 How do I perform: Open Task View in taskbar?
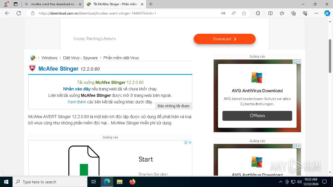tap(94, 182)
